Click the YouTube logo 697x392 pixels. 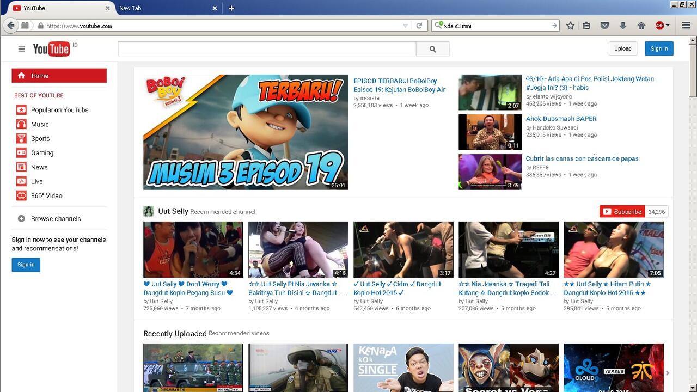[x=51, y=49]
